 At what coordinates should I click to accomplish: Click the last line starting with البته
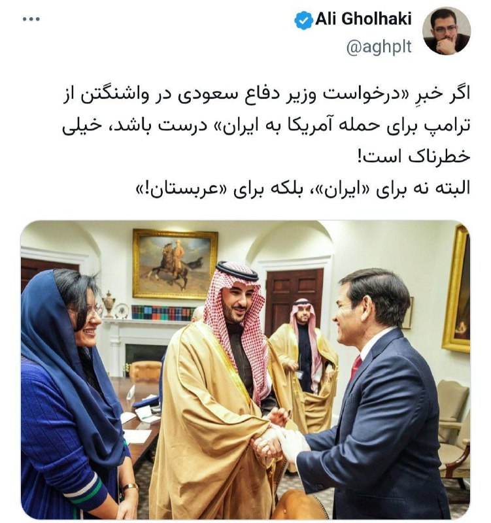coord(303,189)
